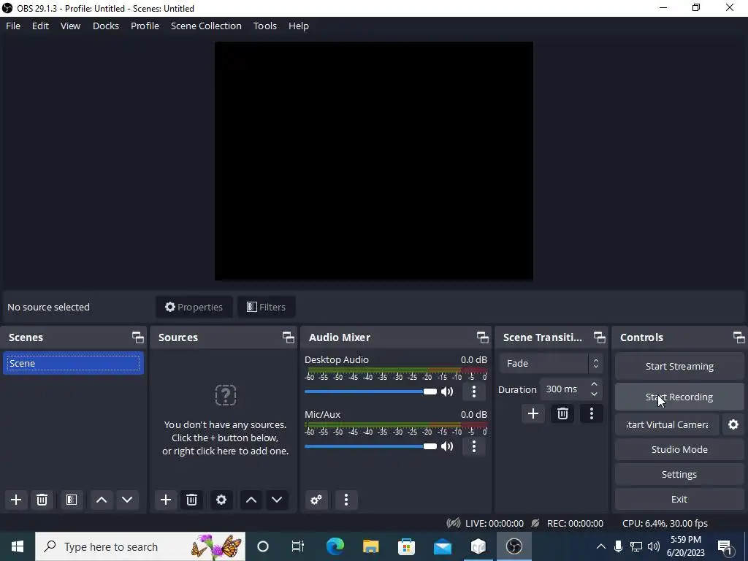
Task: Click the taskbar search box
Action: (140, 546)
